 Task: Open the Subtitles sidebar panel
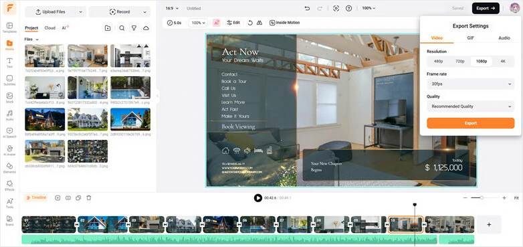9,80
